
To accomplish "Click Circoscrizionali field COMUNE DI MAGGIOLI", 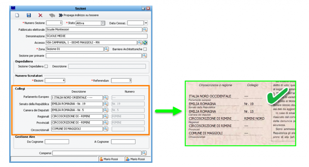I will pyautogui.click(x=77, y=129).
